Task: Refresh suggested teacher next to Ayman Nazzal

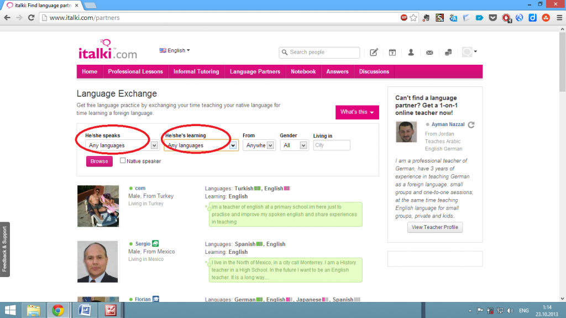Action: click(x=471, y=124)
